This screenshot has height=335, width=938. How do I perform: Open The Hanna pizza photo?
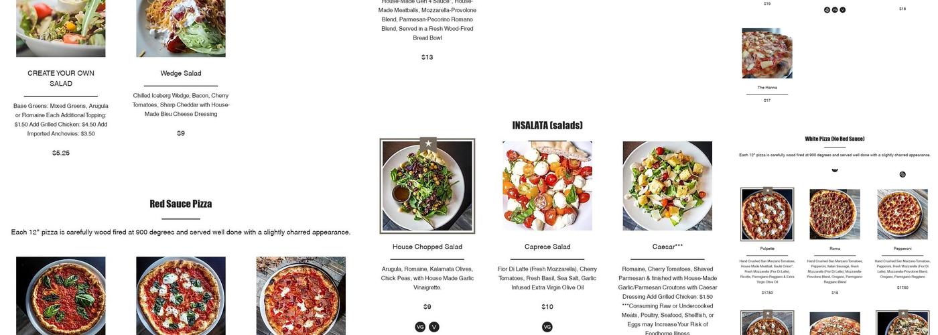pos(767,54)
